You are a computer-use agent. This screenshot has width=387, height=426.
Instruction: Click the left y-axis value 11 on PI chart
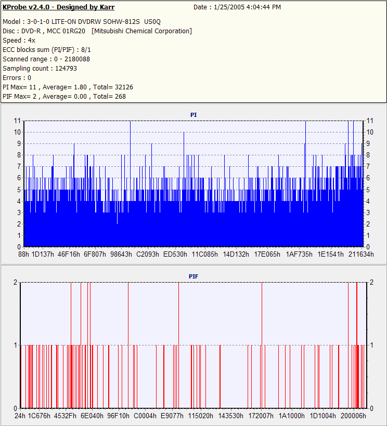click(17, 121)
